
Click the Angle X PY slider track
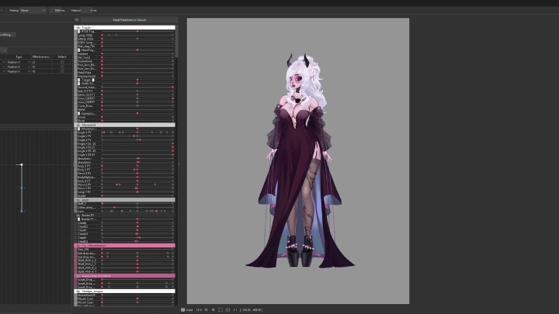click(x=137, y=132)
